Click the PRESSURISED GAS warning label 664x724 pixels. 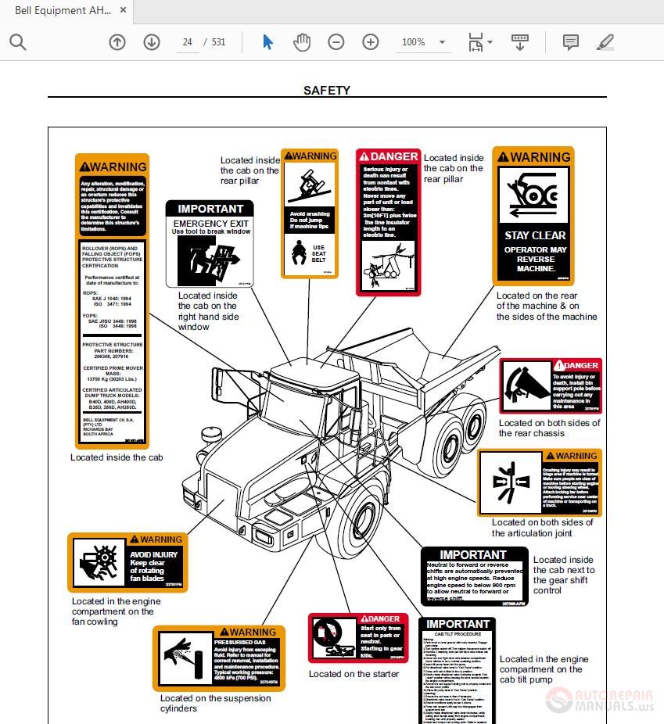219,658
